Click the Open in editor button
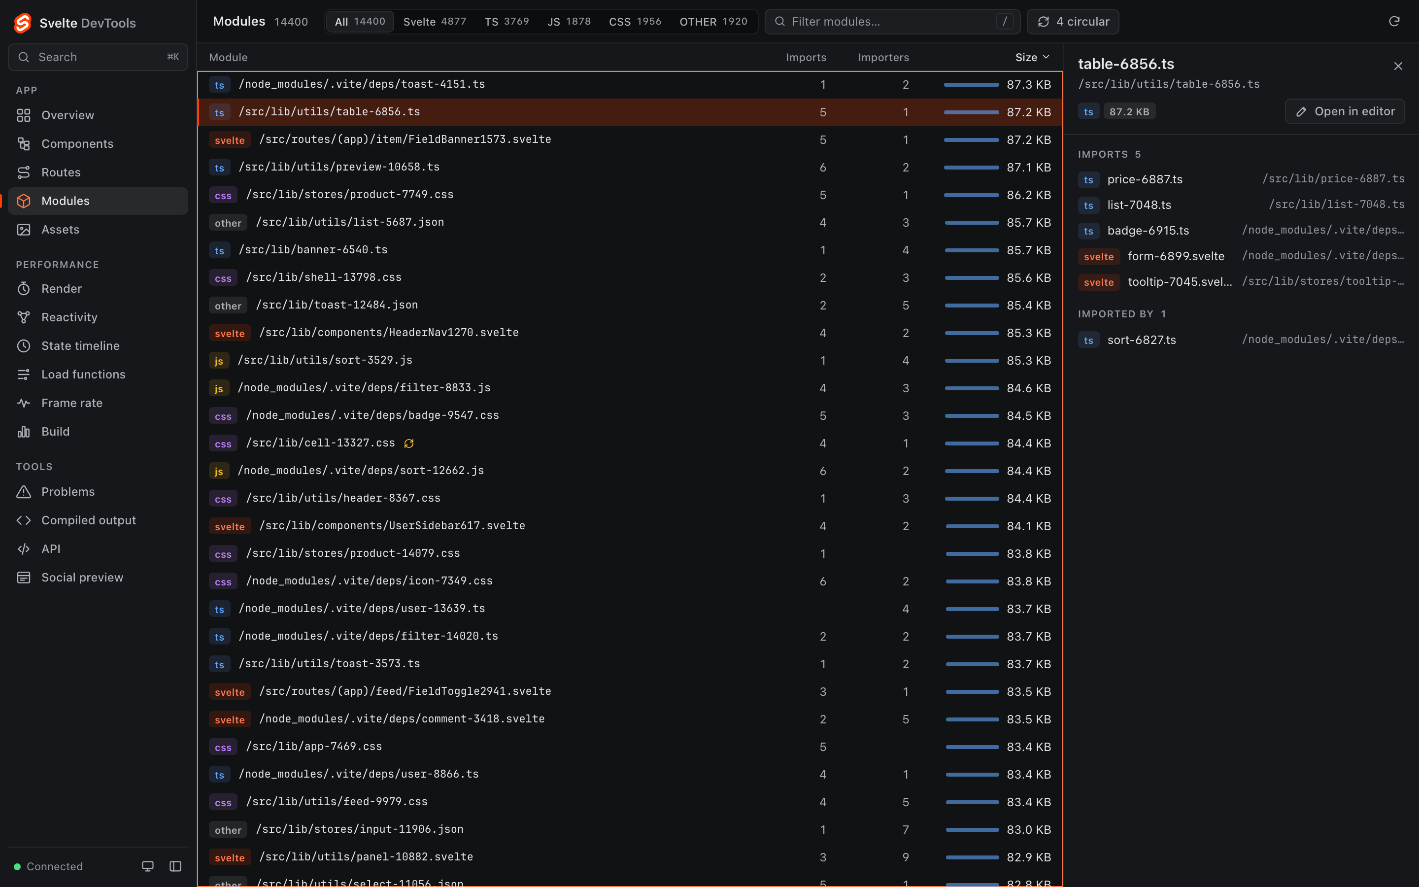Image resolution: width=1419 pixels, height=887 pixels. (x=1345, y=111)
